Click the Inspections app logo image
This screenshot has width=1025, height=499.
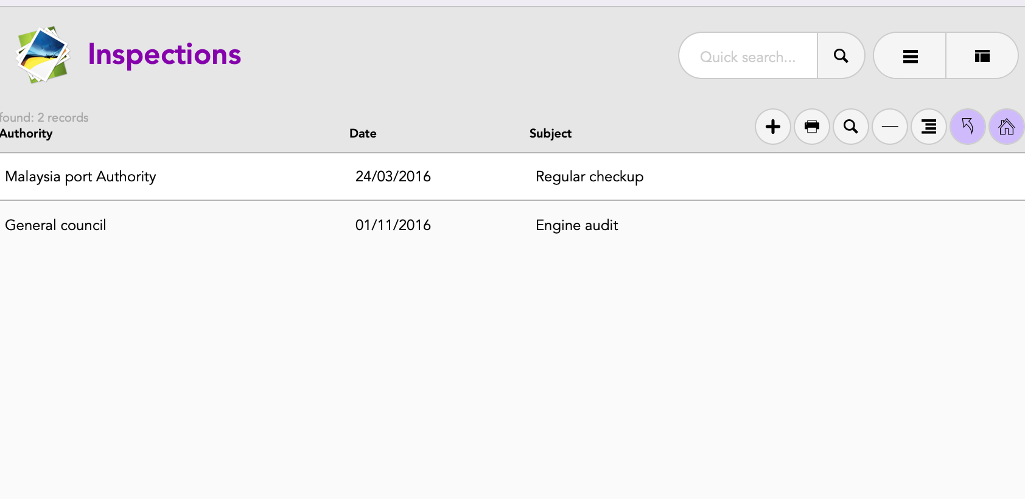click(x=43, y=55)
